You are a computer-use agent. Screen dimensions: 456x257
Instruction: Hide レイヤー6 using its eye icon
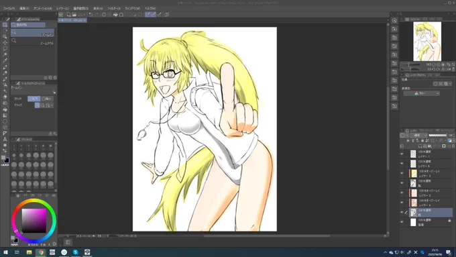click(402, 163)
